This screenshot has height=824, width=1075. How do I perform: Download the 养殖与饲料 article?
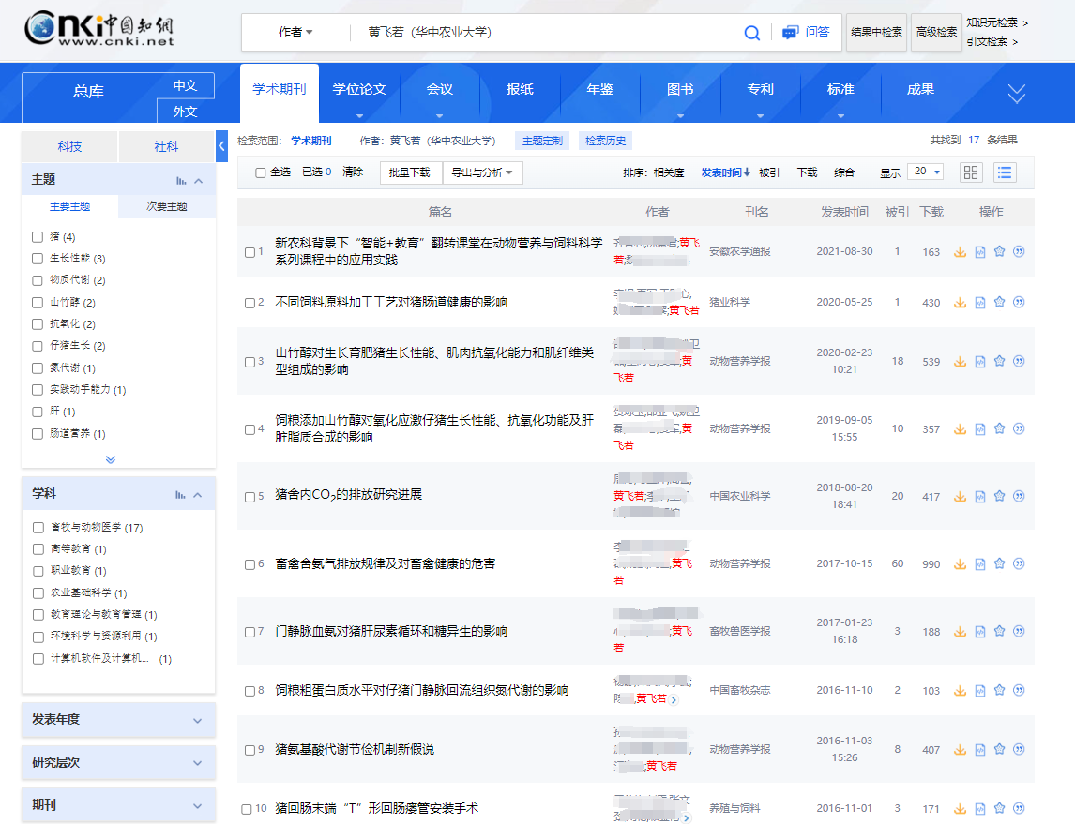(x=960, y=809)
